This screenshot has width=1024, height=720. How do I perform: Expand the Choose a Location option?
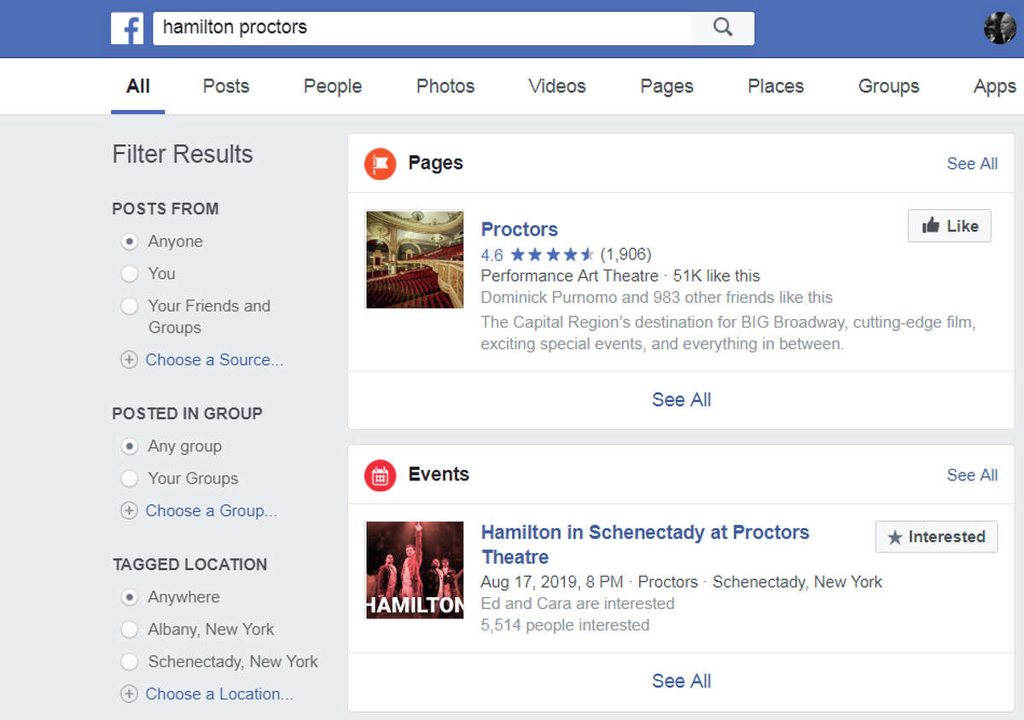click(x=219, y=694)
